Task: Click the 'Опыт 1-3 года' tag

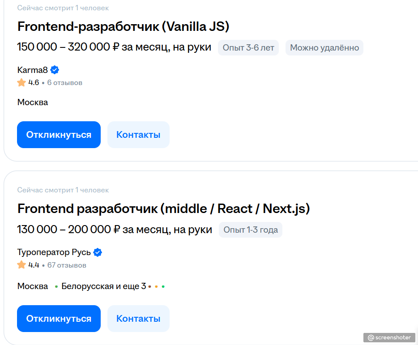Action: 251,230
